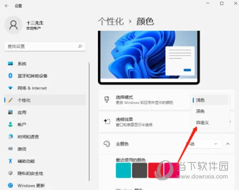Select 深色 in the mode dropdown
The width and height of the screenshot is (239, 190).
click(210, 111)
